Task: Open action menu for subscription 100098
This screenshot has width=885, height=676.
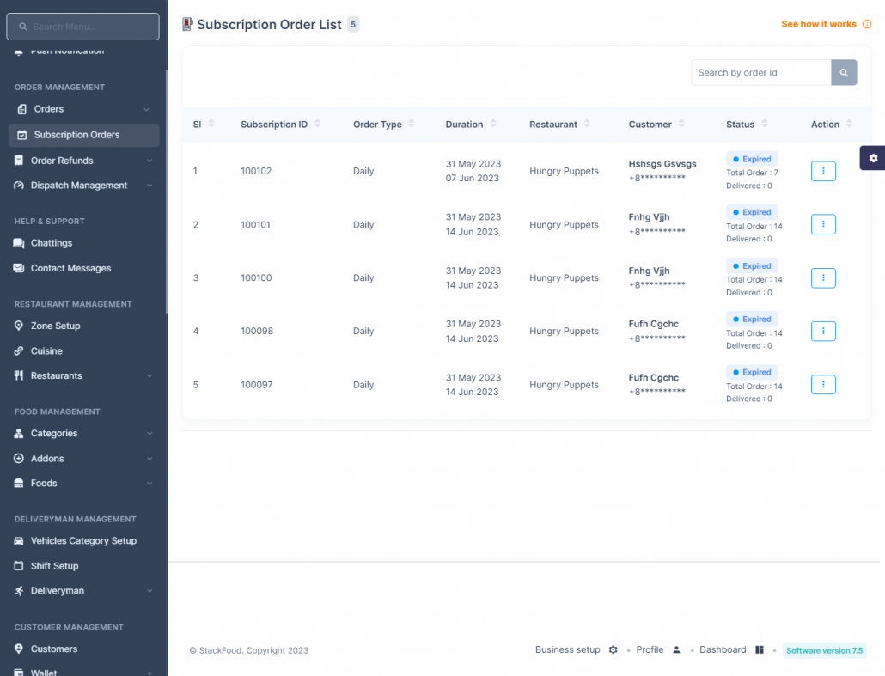Action: [x=823, y=332]
